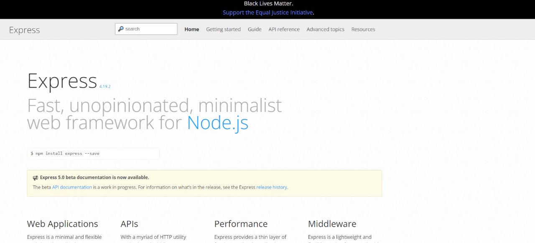This screenshot has width=535, height=243.
Task: Open the Resources page
Action: coord(363,29)
